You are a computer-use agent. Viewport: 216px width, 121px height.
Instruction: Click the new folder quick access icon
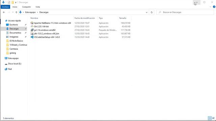(13, 2)
